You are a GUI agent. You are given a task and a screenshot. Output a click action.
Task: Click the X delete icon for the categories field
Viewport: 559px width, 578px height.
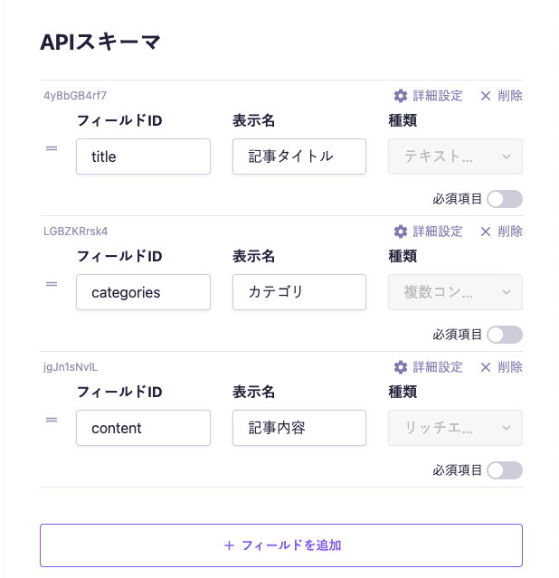click(x=486, y=232)
